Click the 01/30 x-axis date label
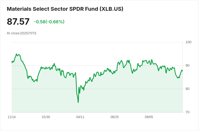 (46, 117)
